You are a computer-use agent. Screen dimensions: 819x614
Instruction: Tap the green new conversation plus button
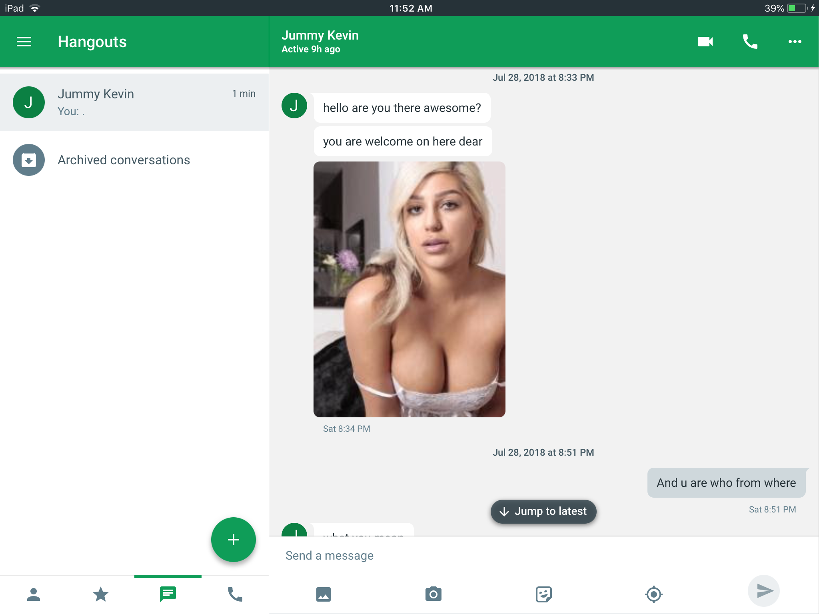pyautogui.click(x=234, y=540)
